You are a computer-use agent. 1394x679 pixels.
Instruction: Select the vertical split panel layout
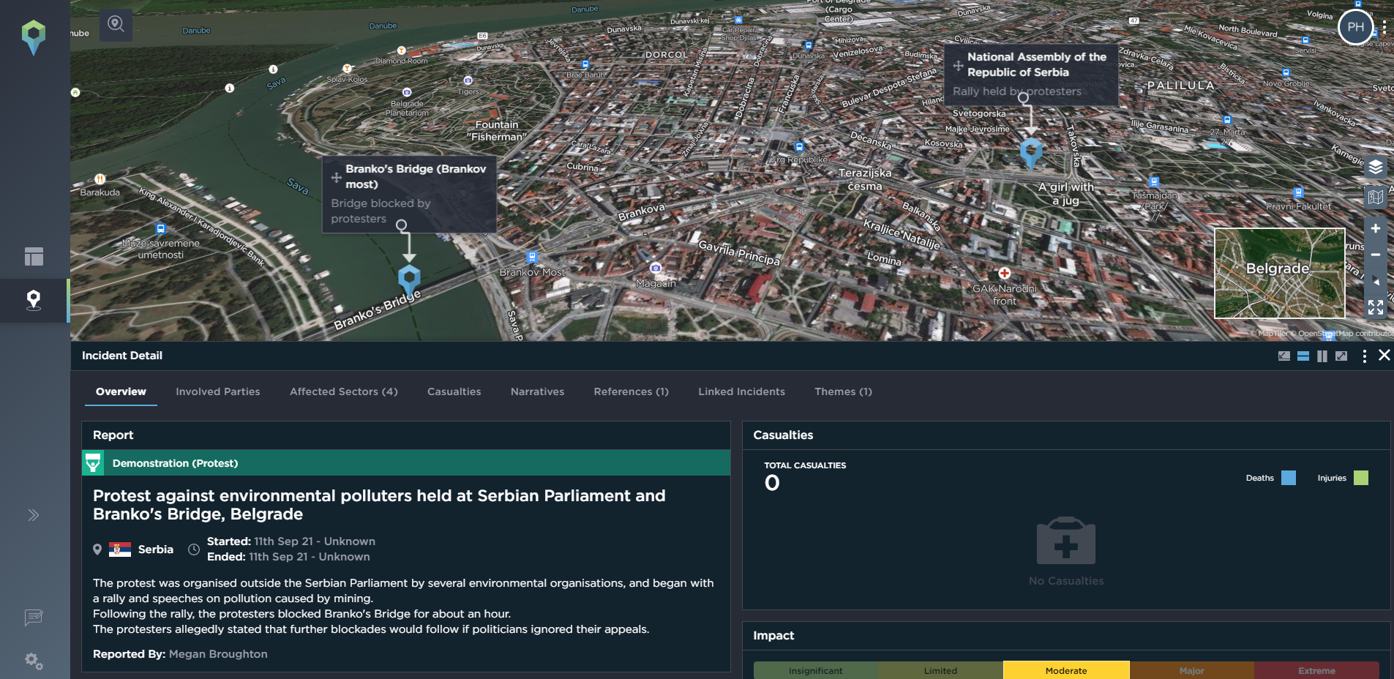1322,356
